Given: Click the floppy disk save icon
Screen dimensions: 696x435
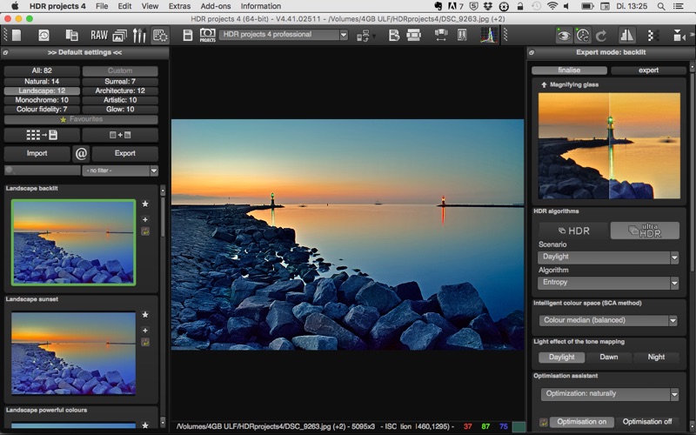Looking at the screenshot, I should [x=188, y=35].
